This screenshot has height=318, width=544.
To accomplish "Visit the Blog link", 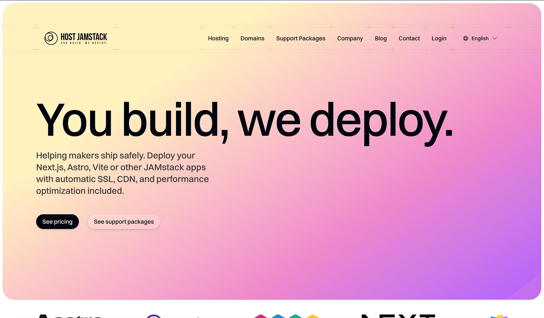I will tap(381, 38).
